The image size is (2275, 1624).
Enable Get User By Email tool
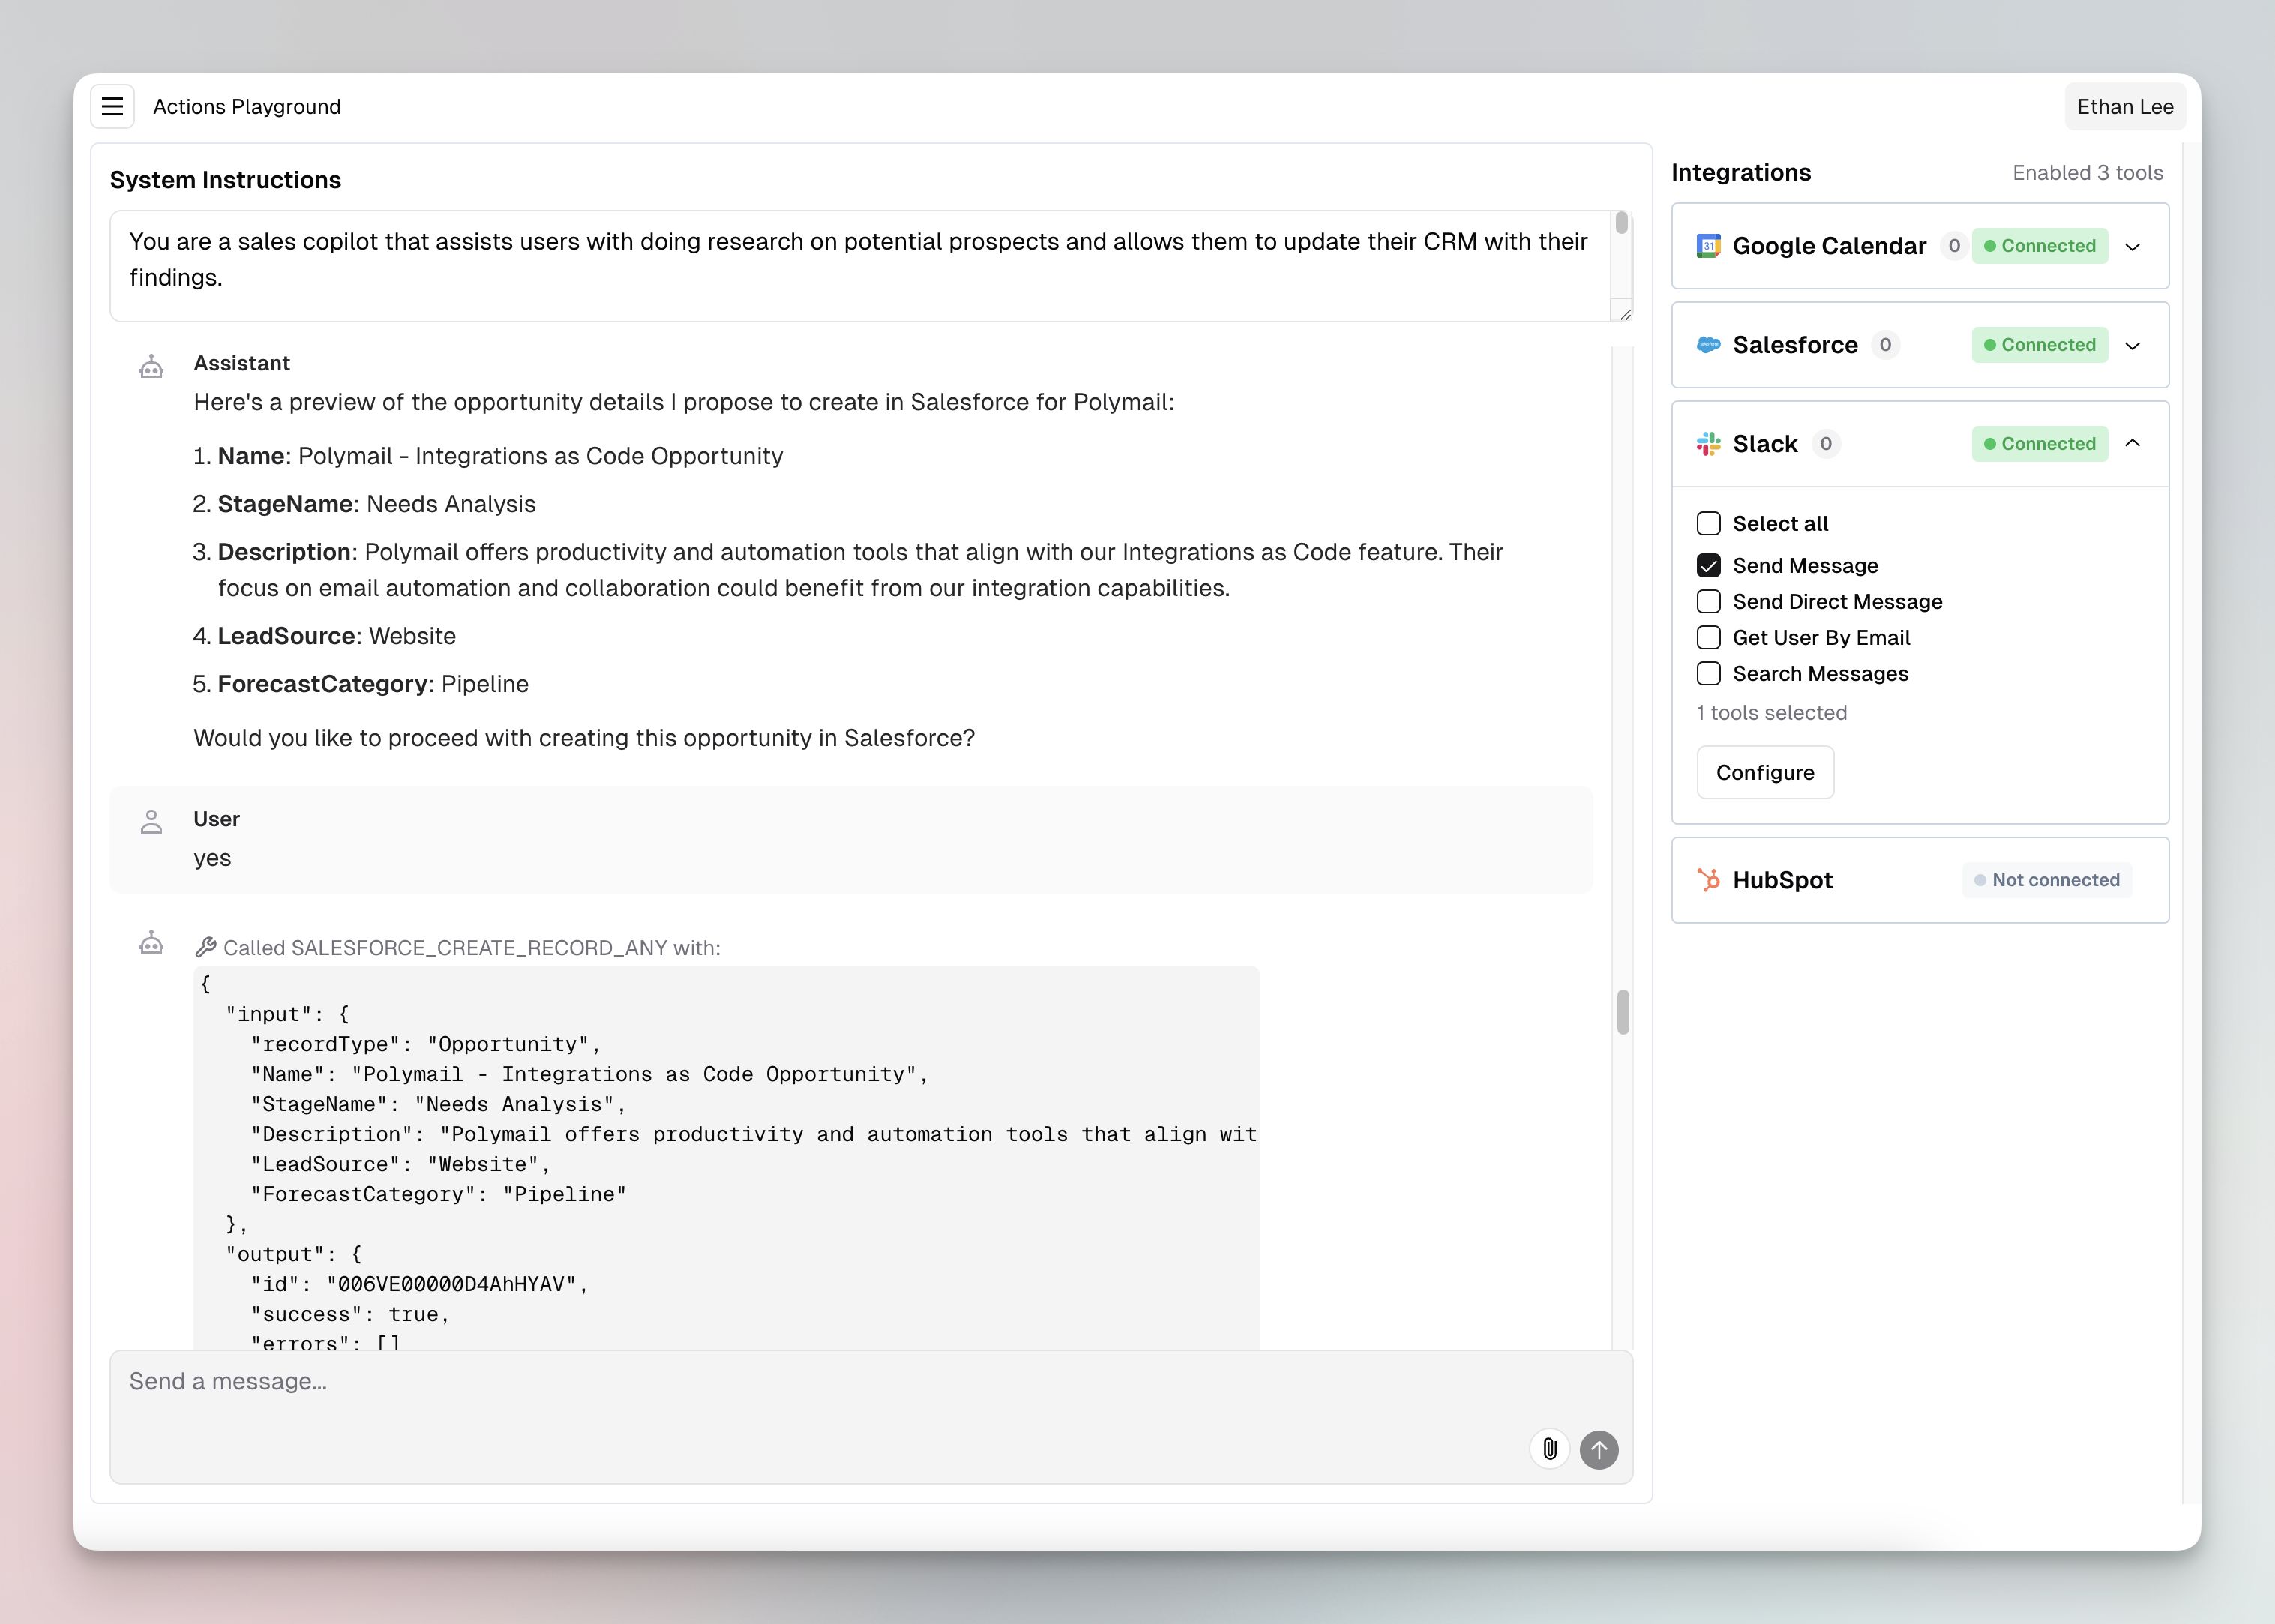point(1708,638)
